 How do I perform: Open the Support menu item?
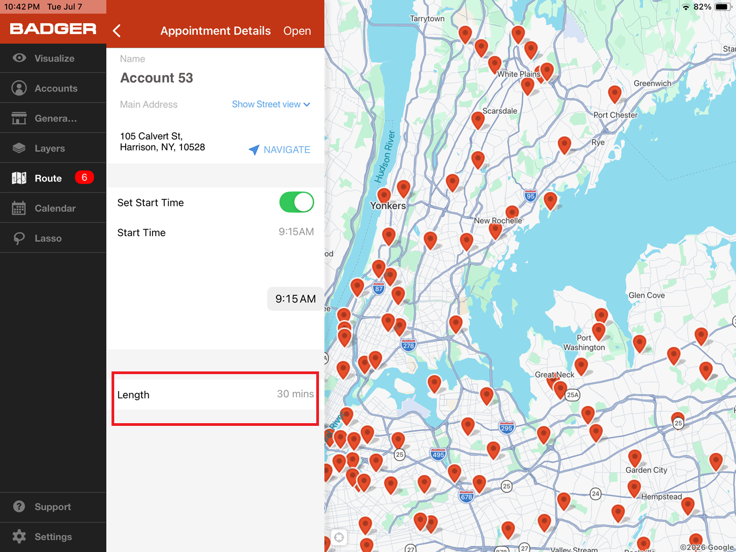pos(53,507)
